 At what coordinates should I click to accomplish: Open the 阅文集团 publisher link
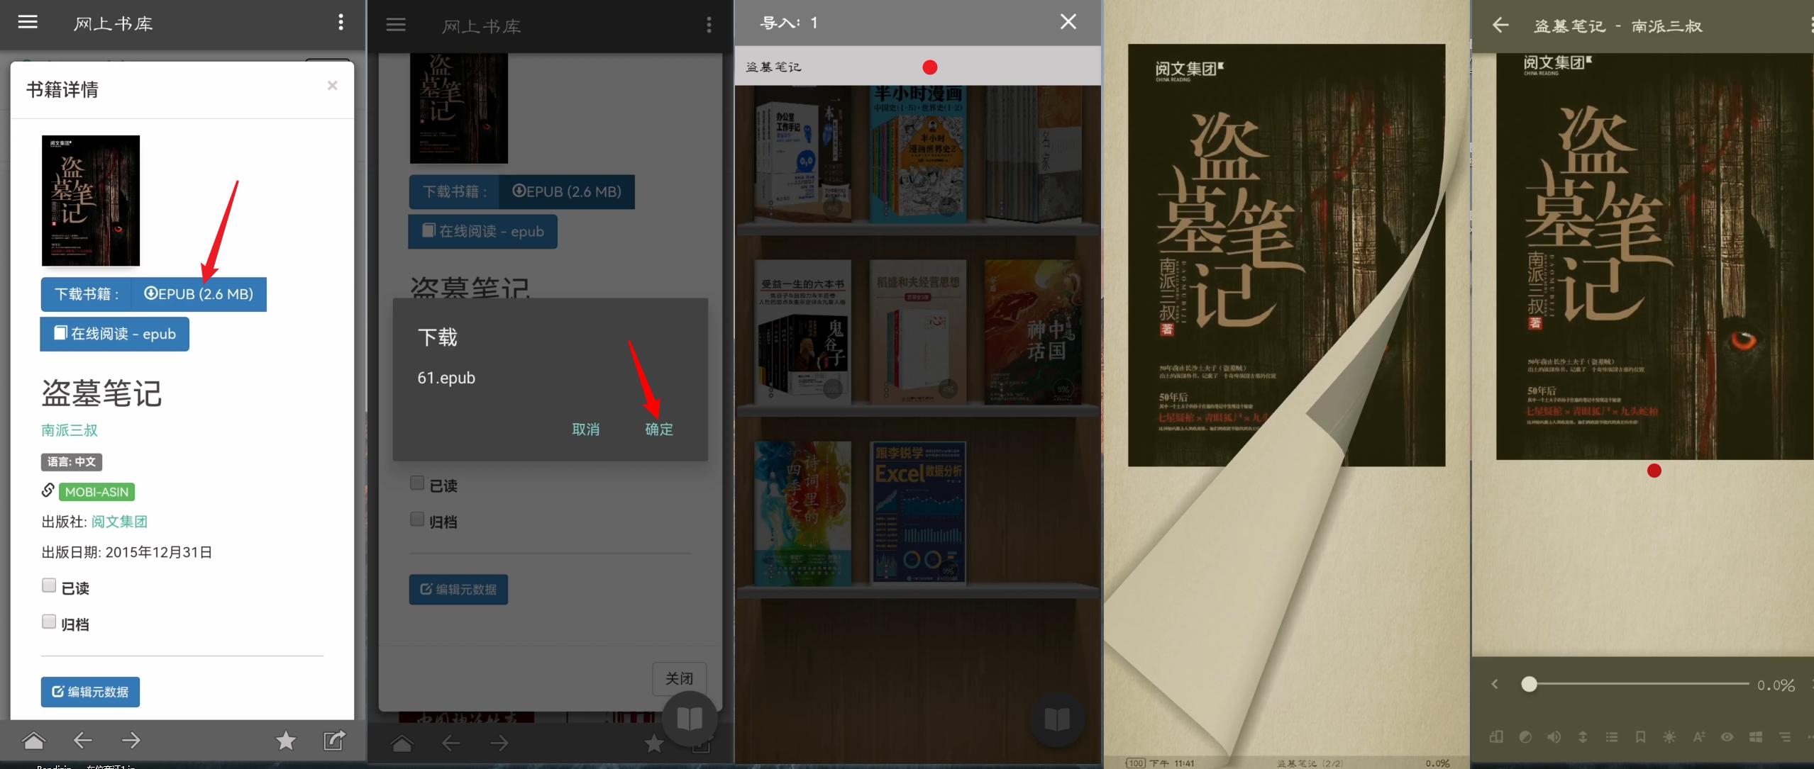click(x=119, y=522)
